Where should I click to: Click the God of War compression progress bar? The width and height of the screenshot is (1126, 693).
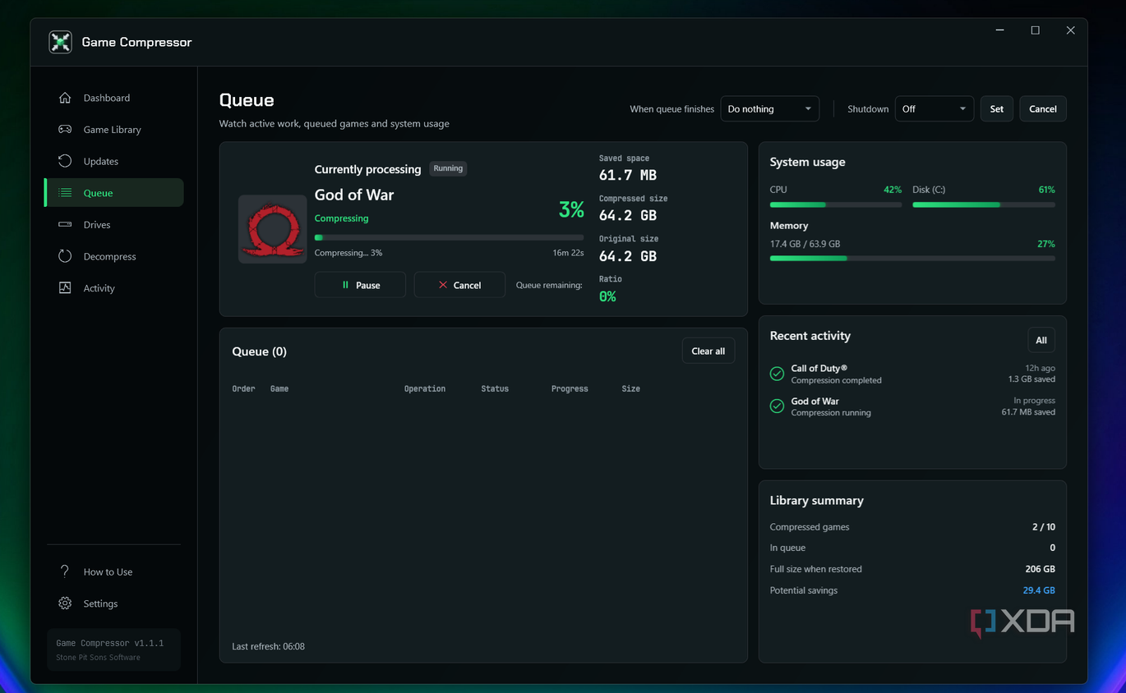(449, 238)
